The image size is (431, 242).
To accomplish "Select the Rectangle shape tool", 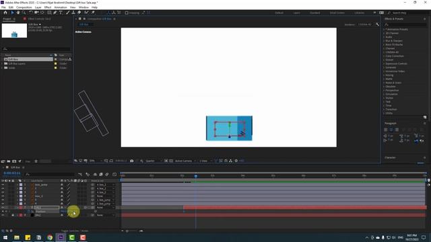I will [x=49, y=13].
